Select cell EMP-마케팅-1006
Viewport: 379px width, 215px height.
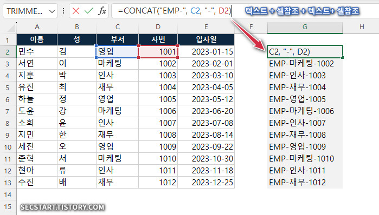pos(305,111)
